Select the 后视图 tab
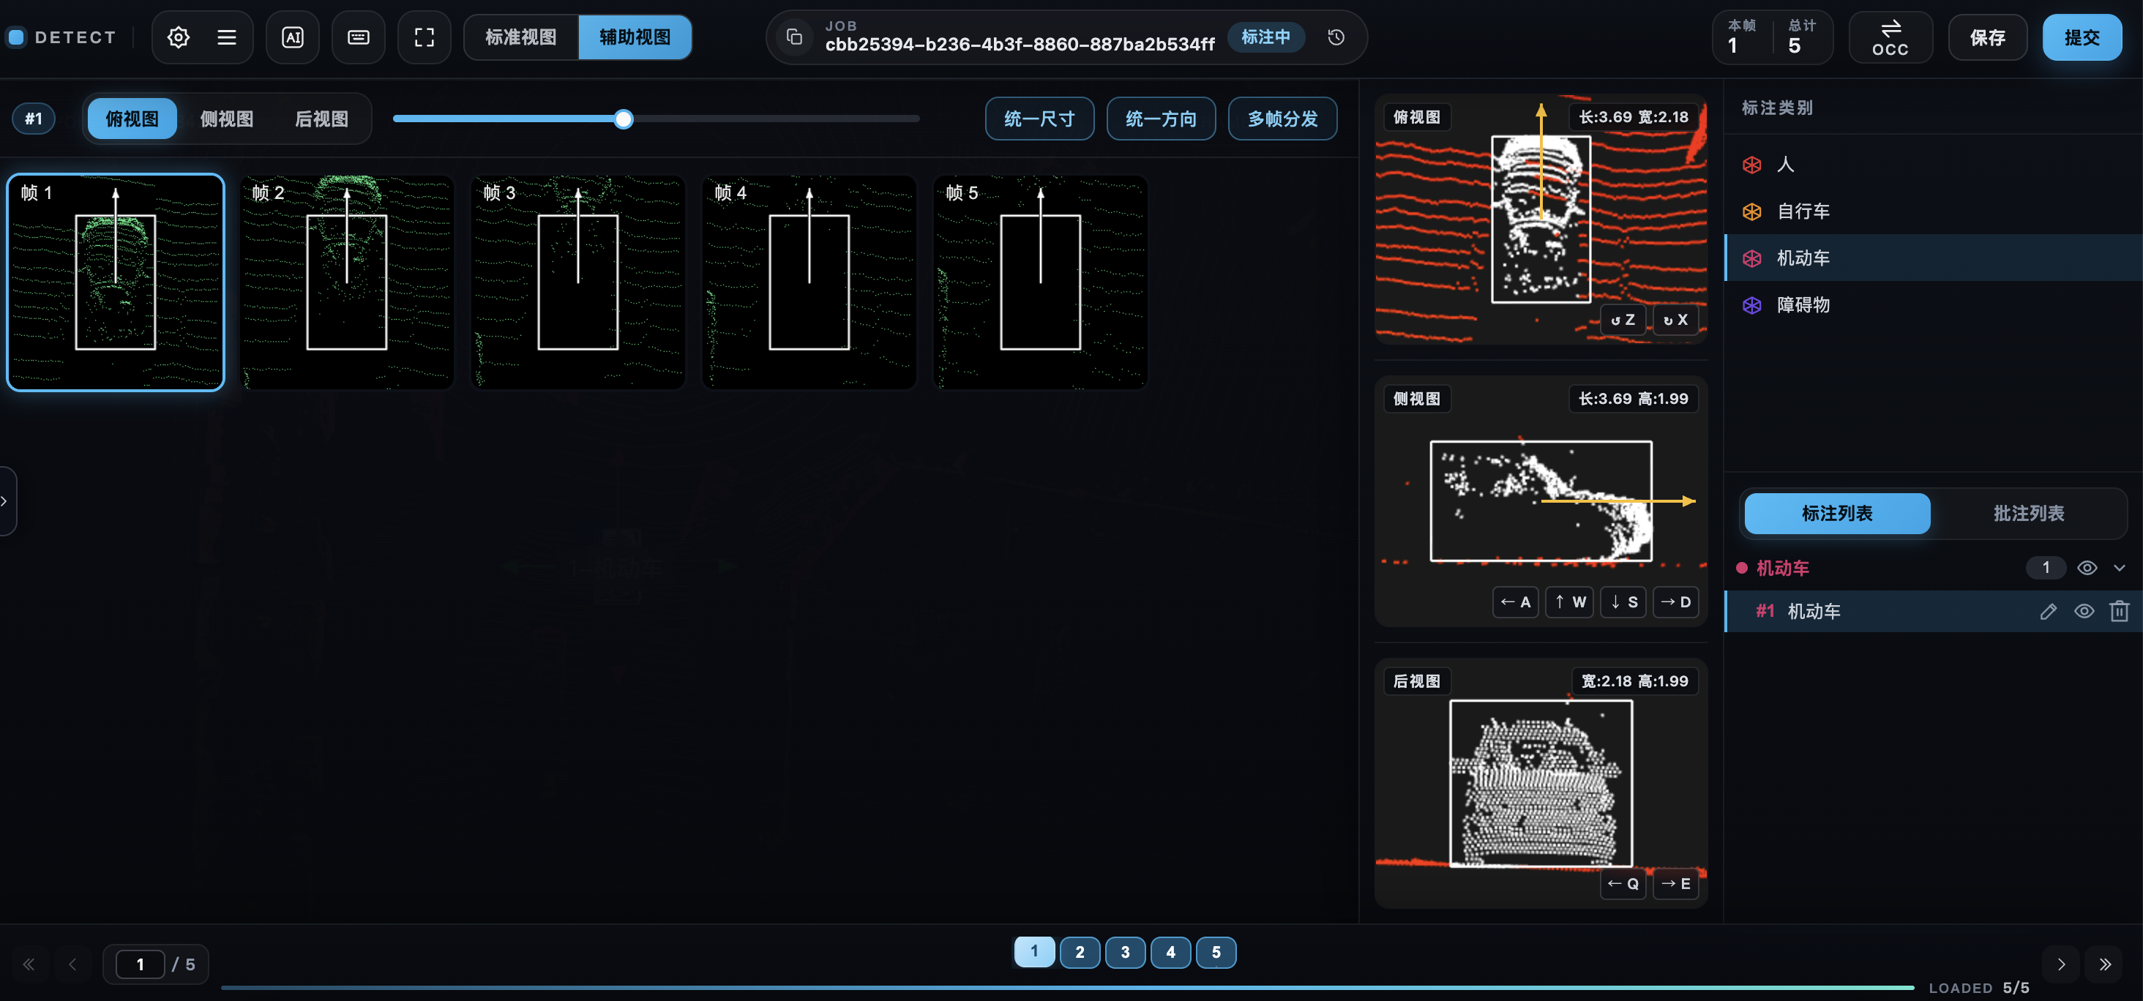Viewport: 2143px width, 1001px height. [321, 119]
